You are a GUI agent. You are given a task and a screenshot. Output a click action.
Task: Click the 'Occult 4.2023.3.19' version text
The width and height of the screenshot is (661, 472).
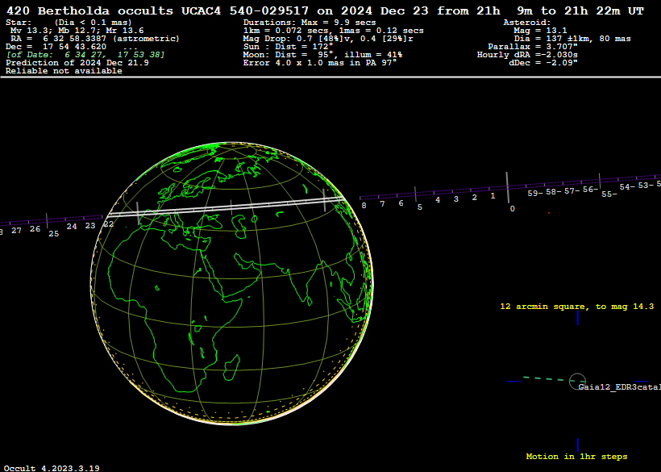coord(52,468)
